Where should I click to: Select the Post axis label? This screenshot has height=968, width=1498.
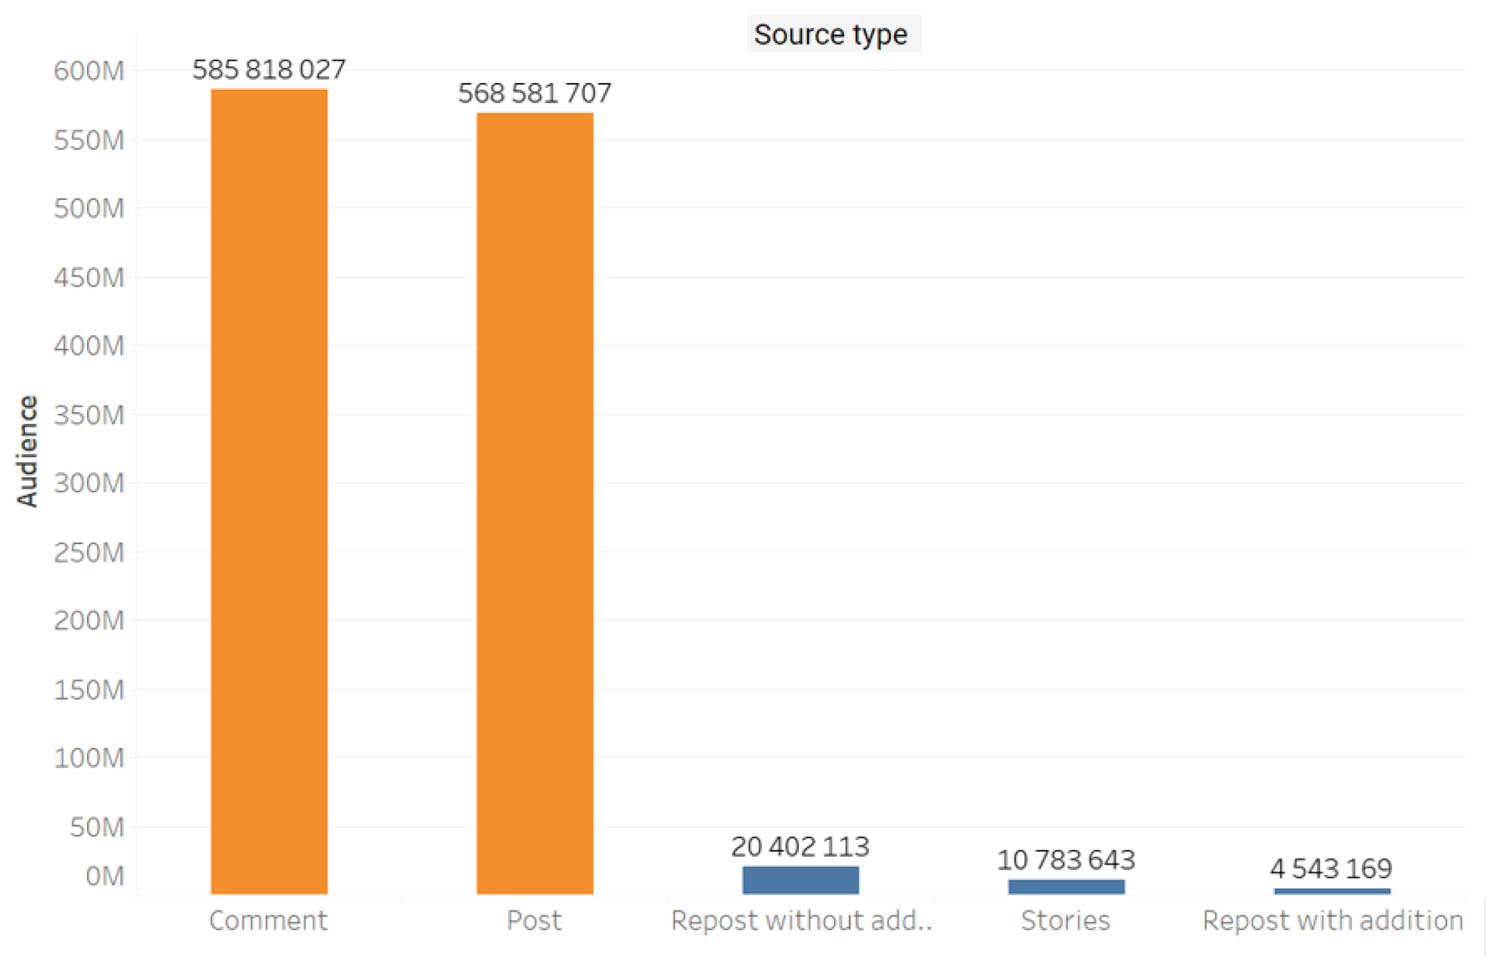coord(534,920)
